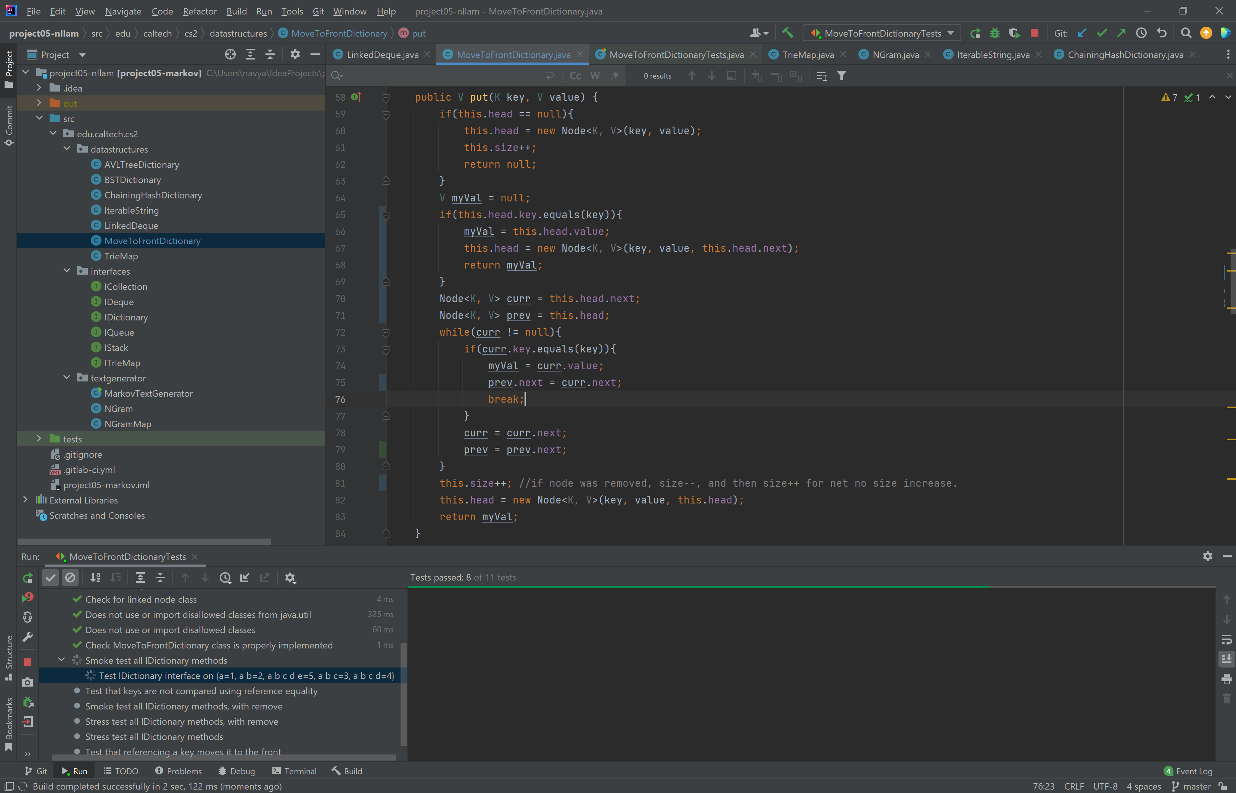1236x793 pixels.
Task: Click the Show Git history clock icon
Action: pos(1141,33)
